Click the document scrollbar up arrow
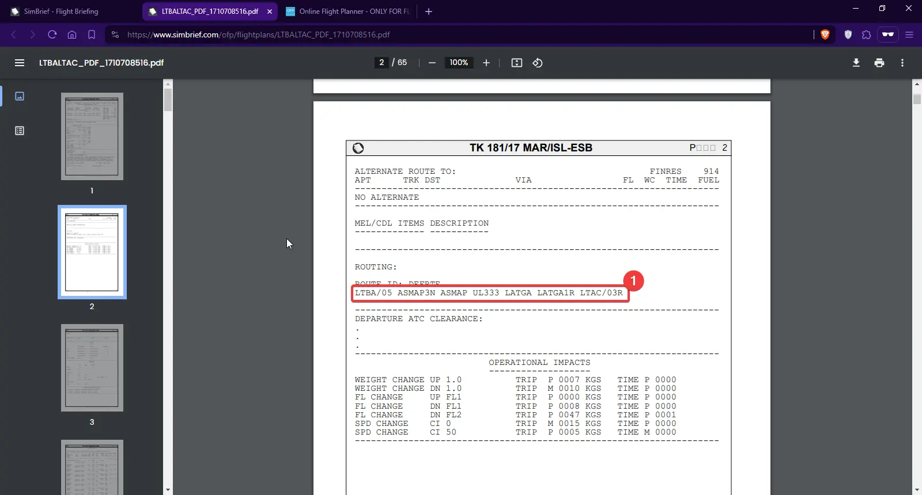Image resolution: width=922 pixels, height=495 pixels. click(917, 84)
